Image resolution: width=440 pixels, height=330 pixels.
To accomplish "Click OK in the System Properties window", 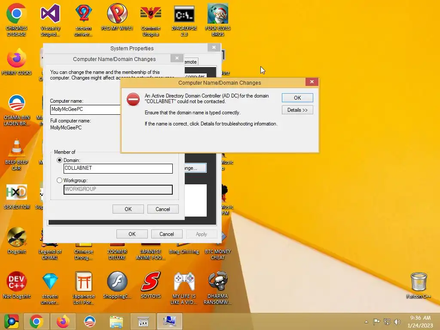I will click(132, 234).
